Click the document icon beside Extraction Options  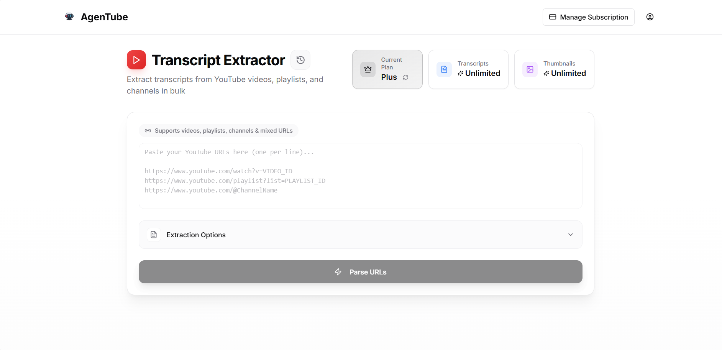click(x=154, y=235)
